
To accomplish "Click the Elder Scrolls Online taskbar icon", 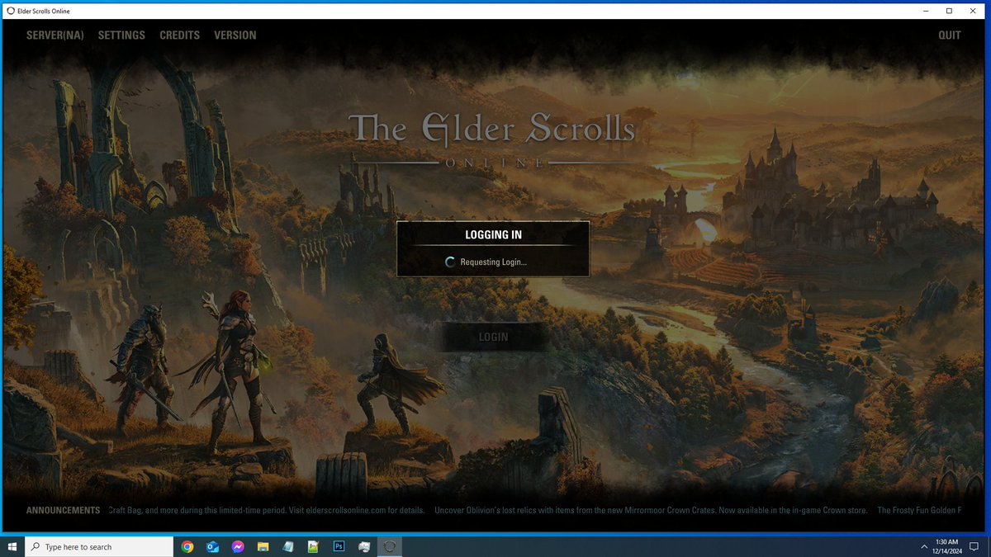I will tap(390, 546).
